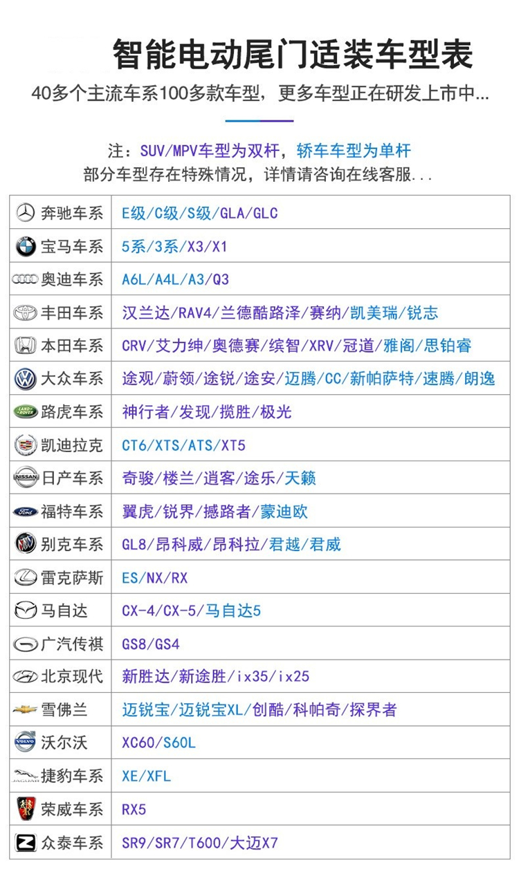Screen dimensions: 519x885
Task: Click the subtitle 40多个主流车系100多款车型
Action: pos(148,93)
